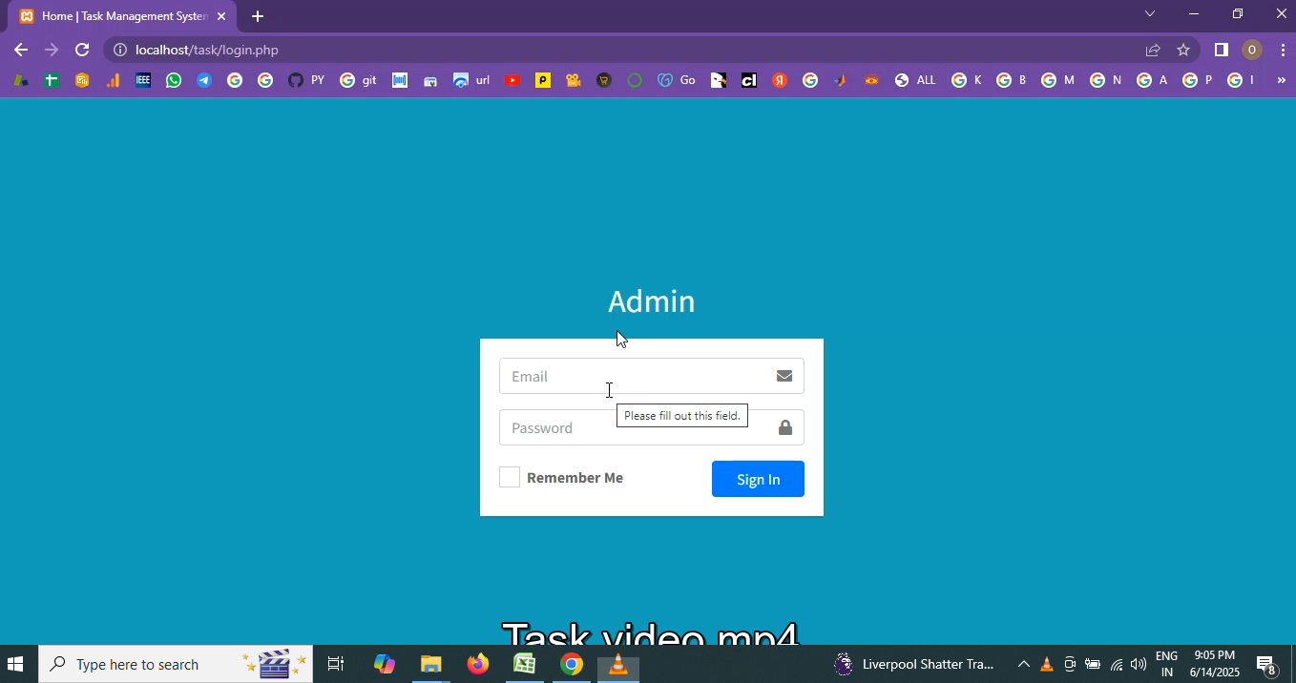Open the Telegram bookmark

(x=204, y=81)
